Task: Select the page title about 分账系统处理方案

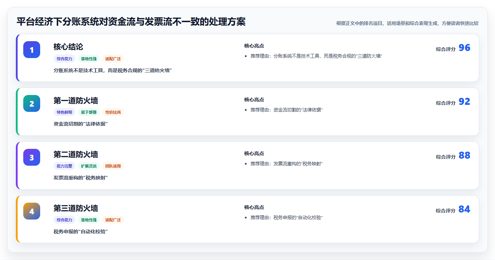Action: pyautogui.click(x=131, y=22)
